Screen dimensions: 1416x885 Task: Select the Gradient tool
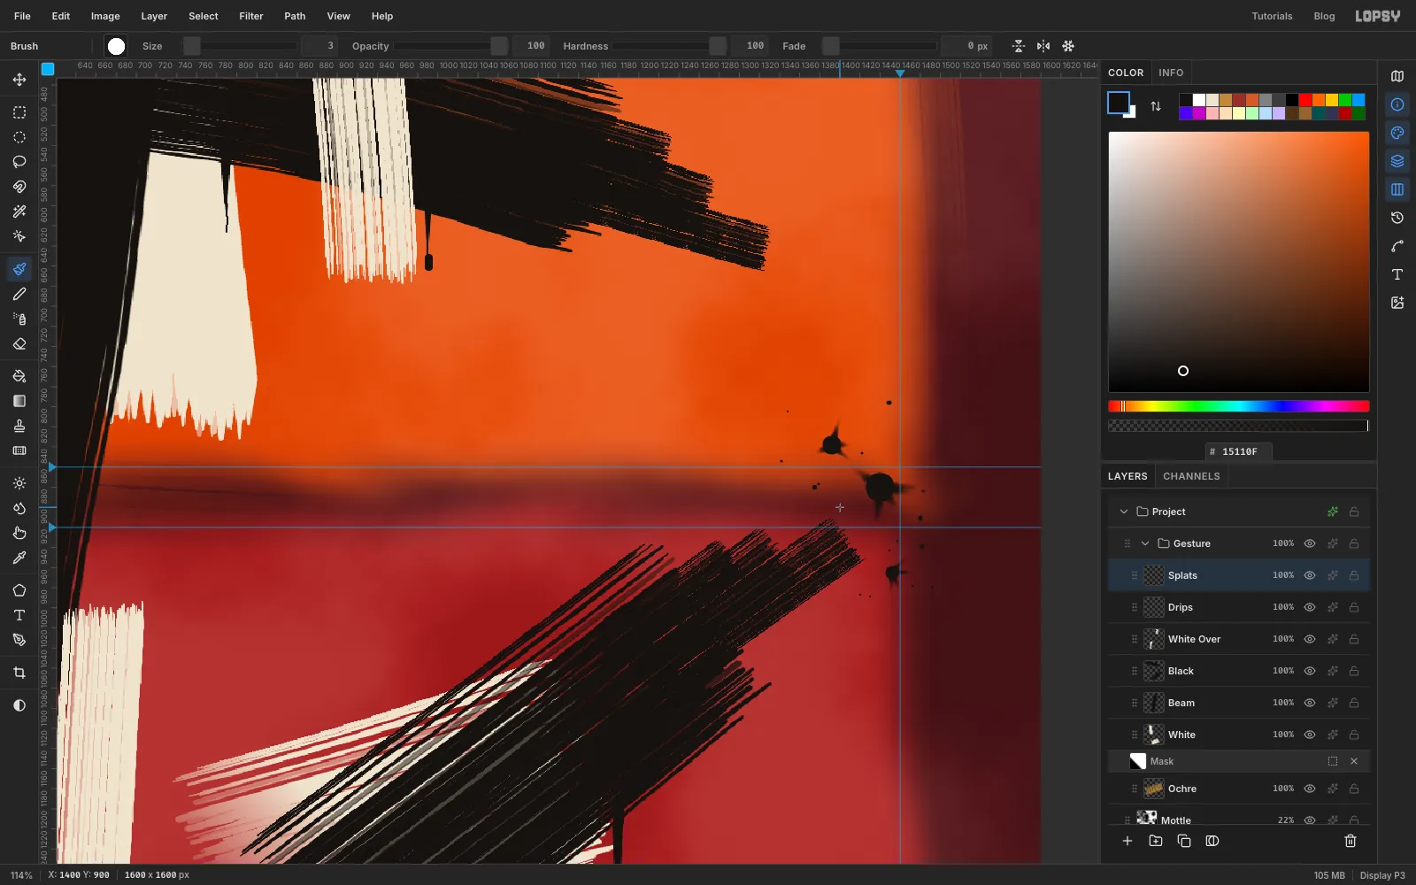tap(19, 401)
